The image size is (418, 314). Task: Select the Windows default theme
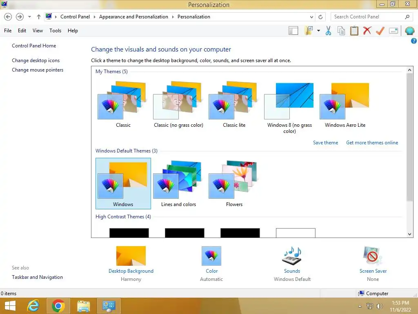pyautogui.click(x=123, y=184)
